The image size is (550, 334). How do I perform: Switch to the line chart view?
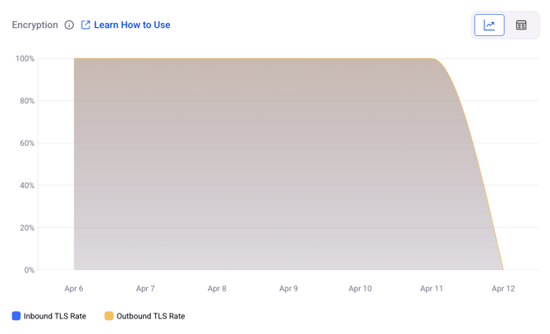point(489,25)
